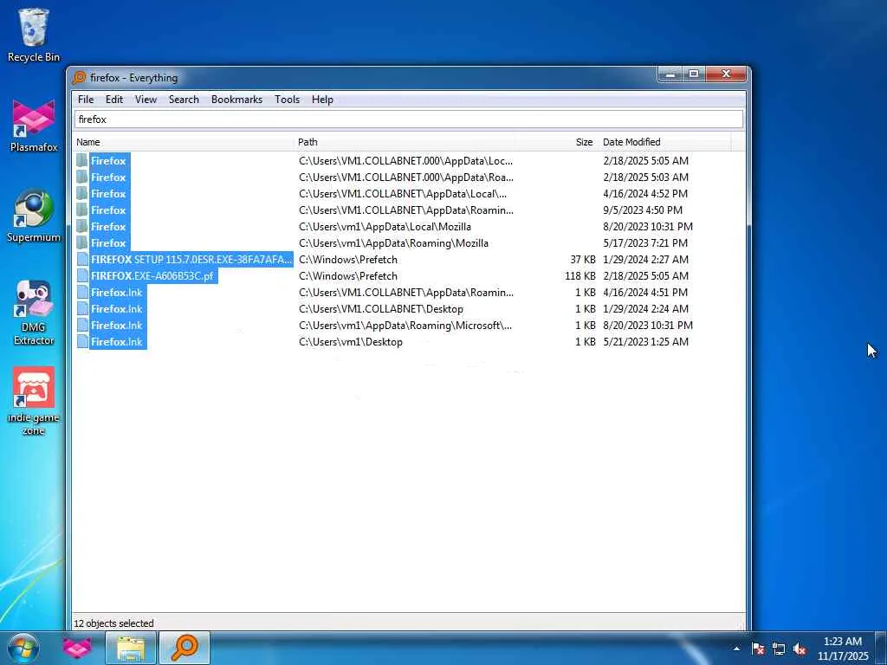This screenshot has height=665, width=887.
Task: Launch Supermium from the desktop
Action: [34, 216]
